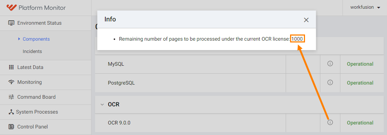The height and width of the screenshot is (135, 387).
Task: Close the Info dialog
Action: coord(306,20)
